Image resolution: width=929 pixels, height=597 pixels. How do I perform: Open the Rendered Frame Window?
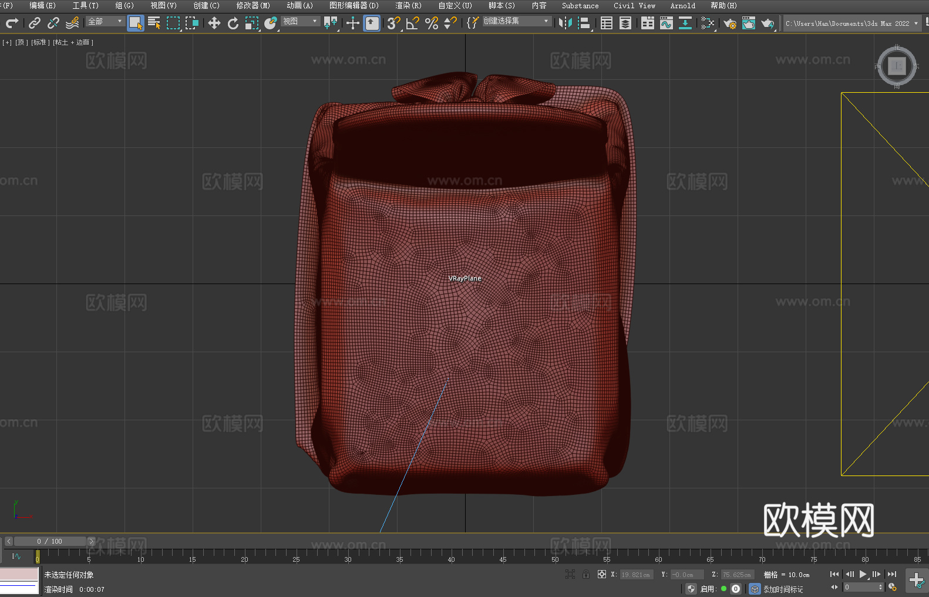click(749, 23)
